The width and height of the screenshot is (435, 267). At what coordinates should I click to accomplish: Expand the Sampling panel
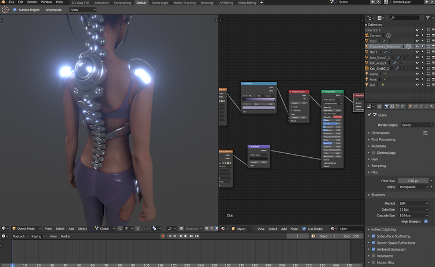pyautogui.click(x=378, y=165)
